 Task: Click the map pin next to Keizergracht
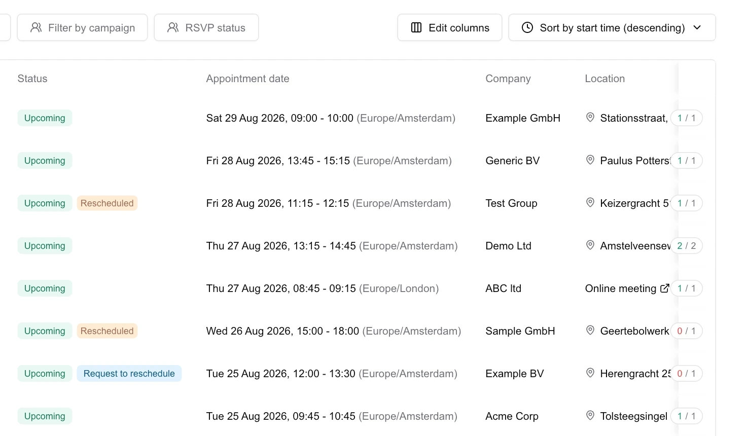coord(590,203)
